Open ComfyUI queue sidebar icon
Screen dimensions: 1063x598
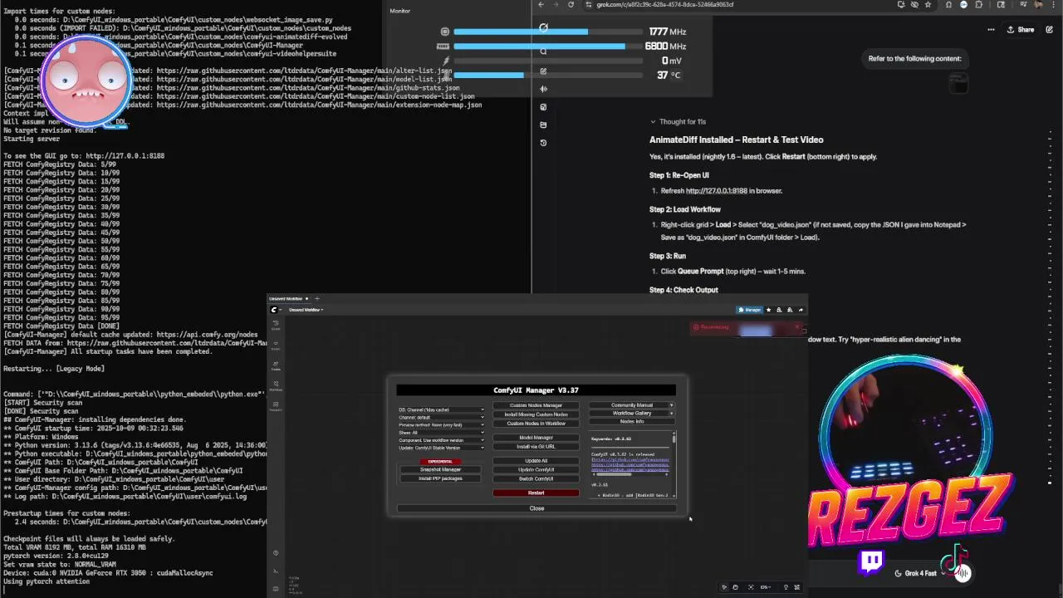[x=276, y=324]
